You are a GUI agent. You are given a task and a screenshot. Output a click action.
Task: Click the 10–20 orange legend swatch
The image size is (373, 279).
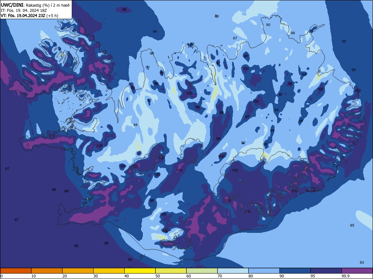(x=47, y=271)
